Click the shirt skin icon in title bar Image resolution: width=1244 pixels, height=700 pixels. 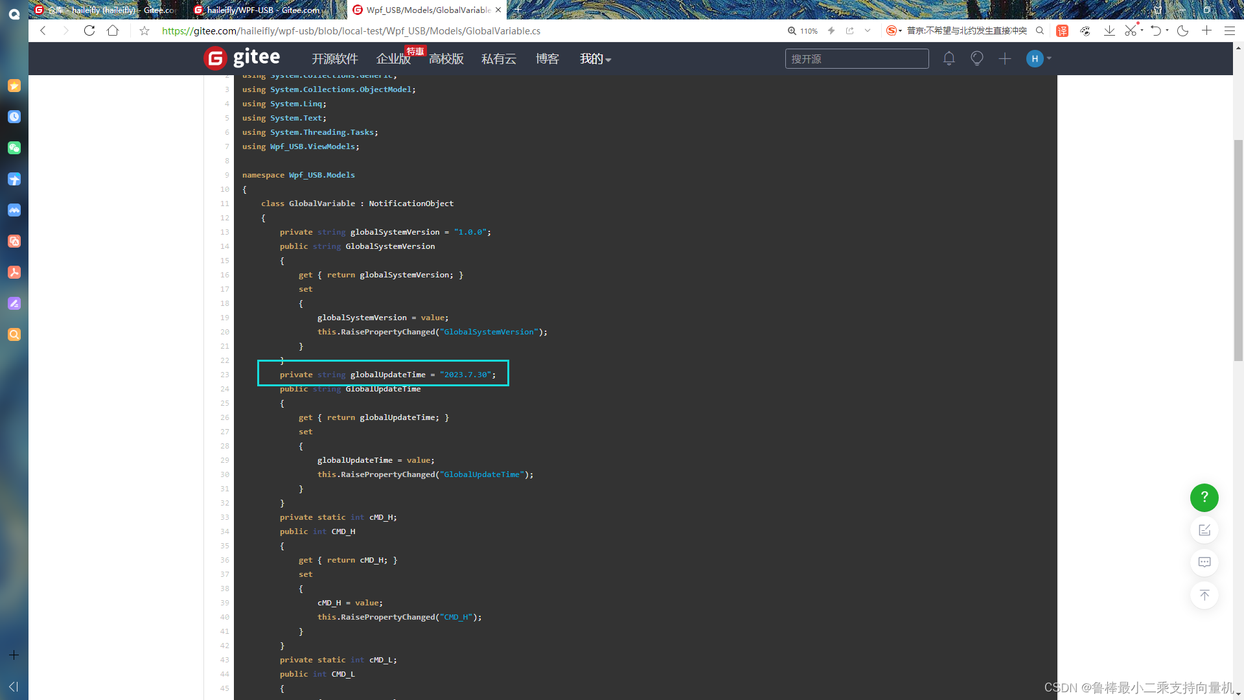coord(1158,10)
